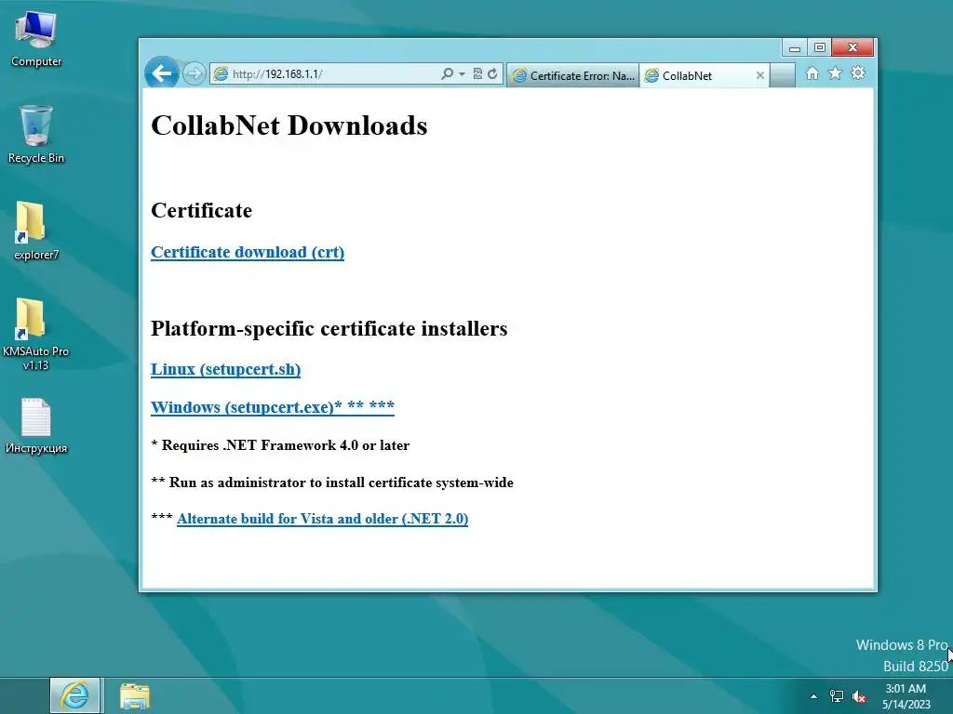Open Favorites star icon
The image size is (953, 714).
[835, 73]
